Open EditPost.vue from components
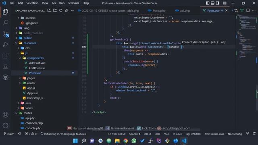The width and height of the screenshot is (258, 145). point(37,68)
